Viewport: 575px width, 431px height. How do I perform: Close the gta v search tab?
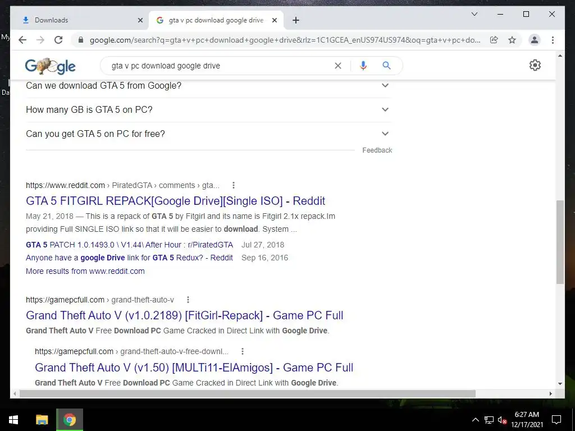click(x=274, y=20)
